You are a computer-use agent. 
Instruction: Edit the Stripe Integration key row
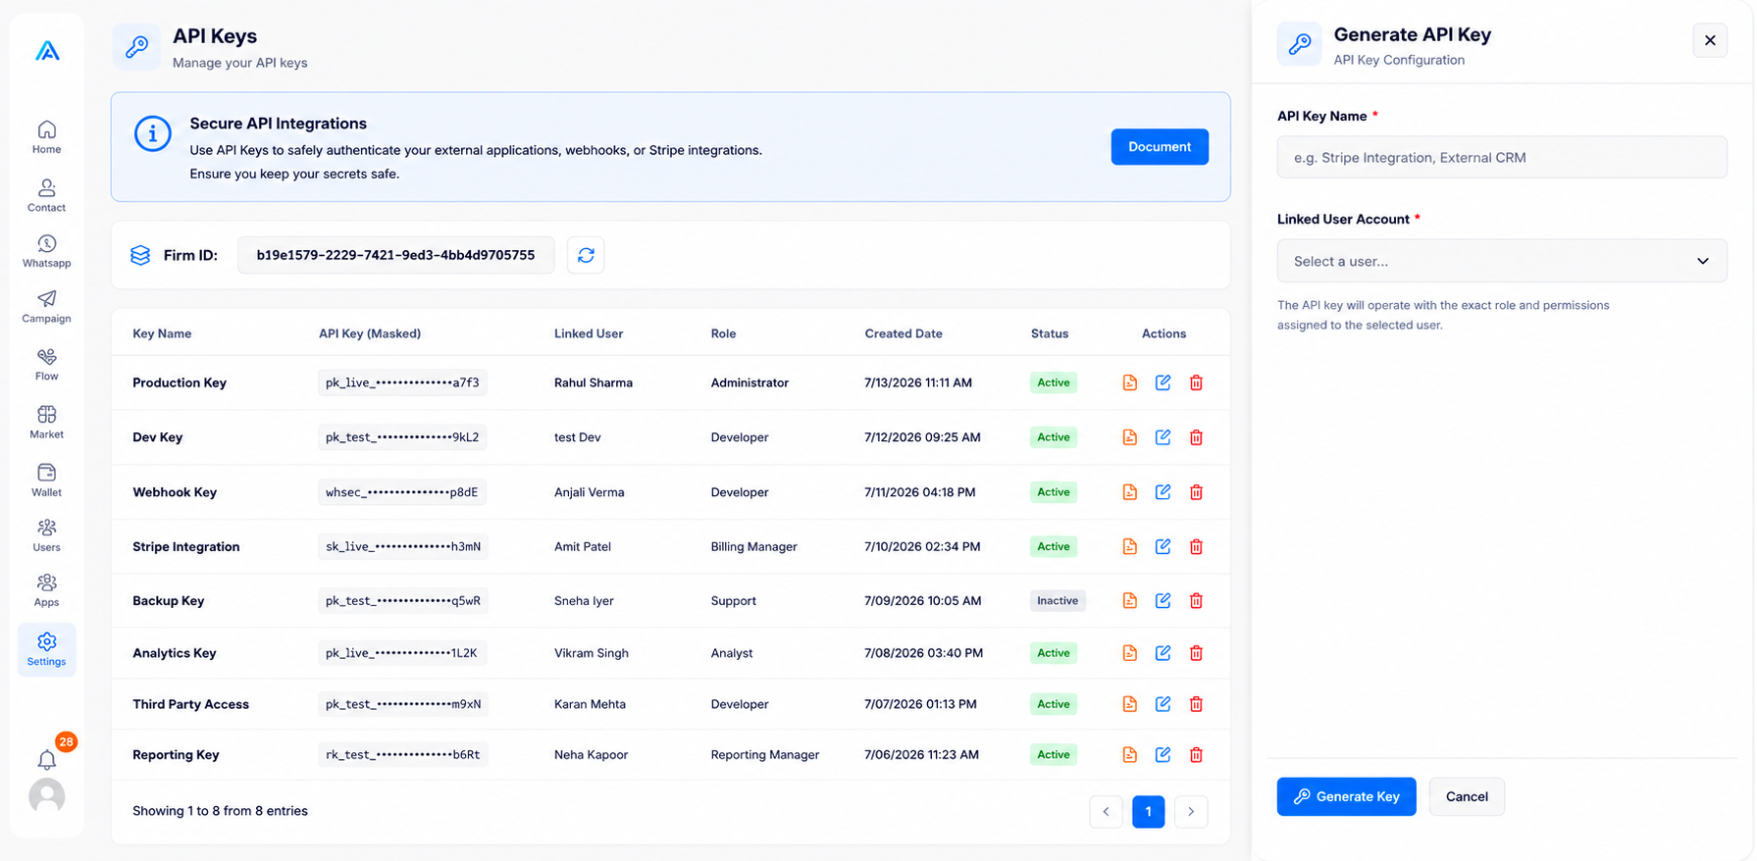(x=1163, y=546)
